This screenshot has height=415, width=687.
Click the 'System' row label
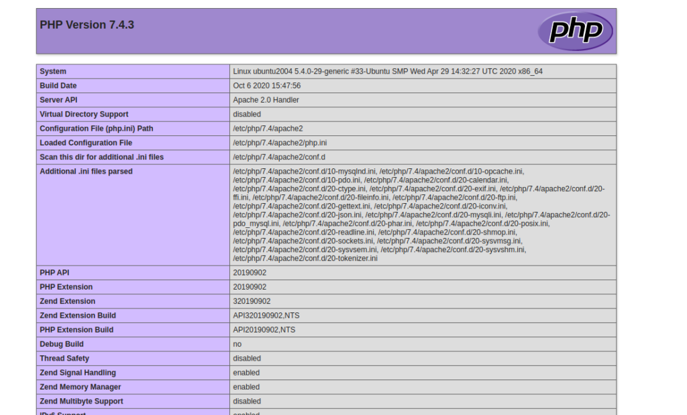[53, 71]
